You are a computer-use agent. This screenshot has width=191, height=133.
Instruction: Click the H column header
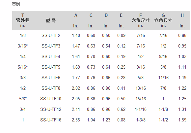[182, 20]
